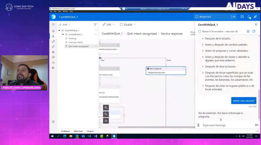Open the Package manager sidebar icon
Image resolution: width=261 pixels, height=145 pixels.
[53, 68]
